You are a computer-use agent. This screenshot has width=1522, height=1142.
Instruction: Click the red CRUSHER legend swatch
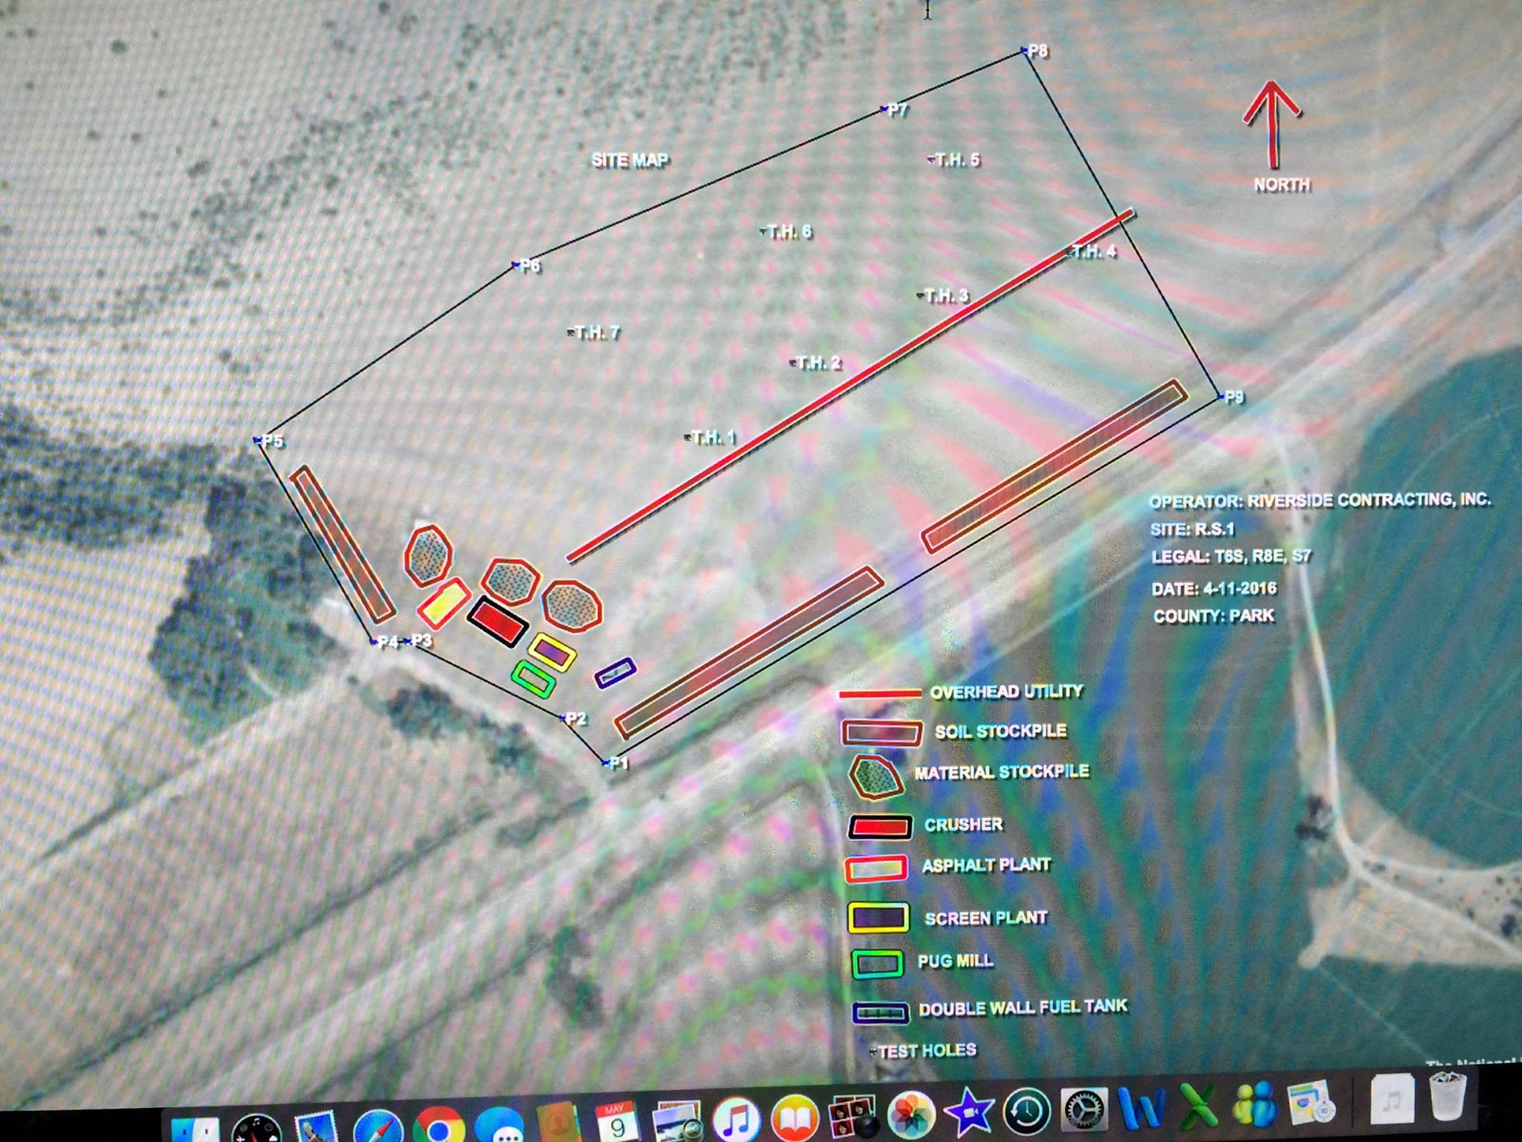[x=880, y=827]
